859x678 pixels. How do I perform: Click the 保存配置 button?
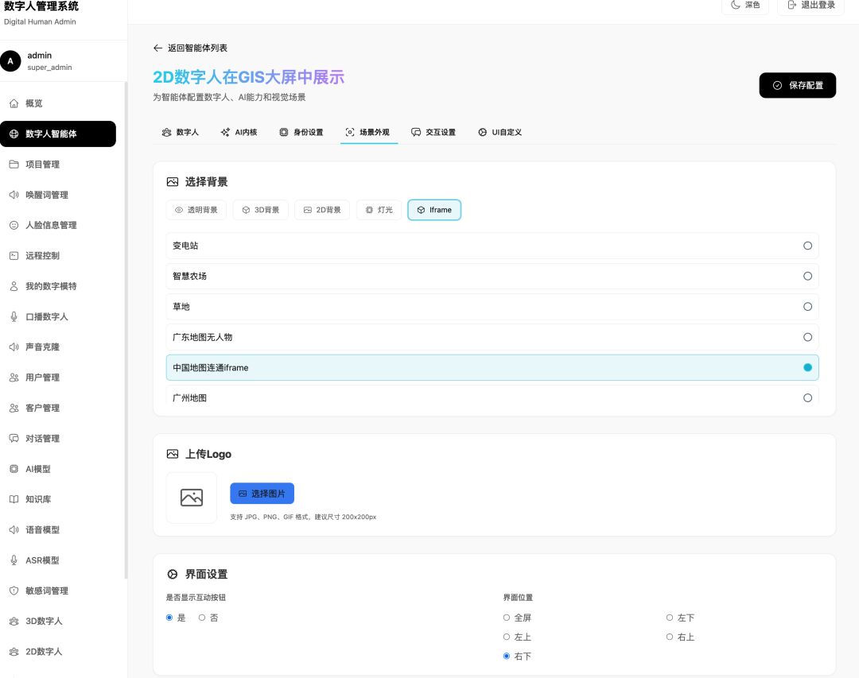(798, 85)
